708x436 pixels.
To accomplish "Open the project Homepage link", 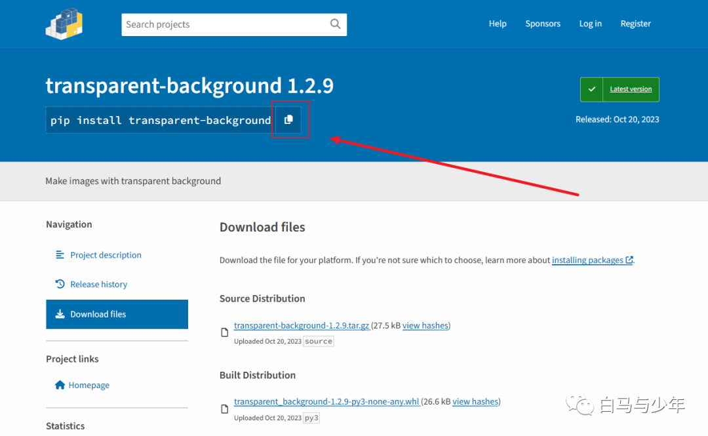I will coord(89,385).
